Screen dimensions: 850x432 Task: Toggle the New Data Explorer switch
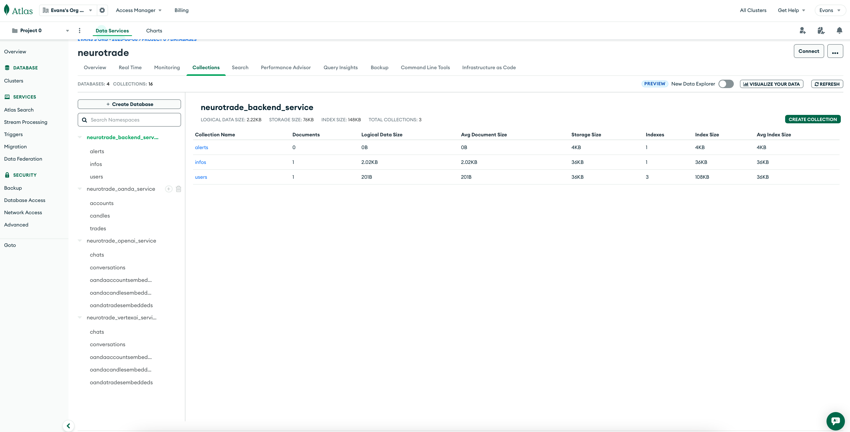pyautogui.click(x=726, y=84)
